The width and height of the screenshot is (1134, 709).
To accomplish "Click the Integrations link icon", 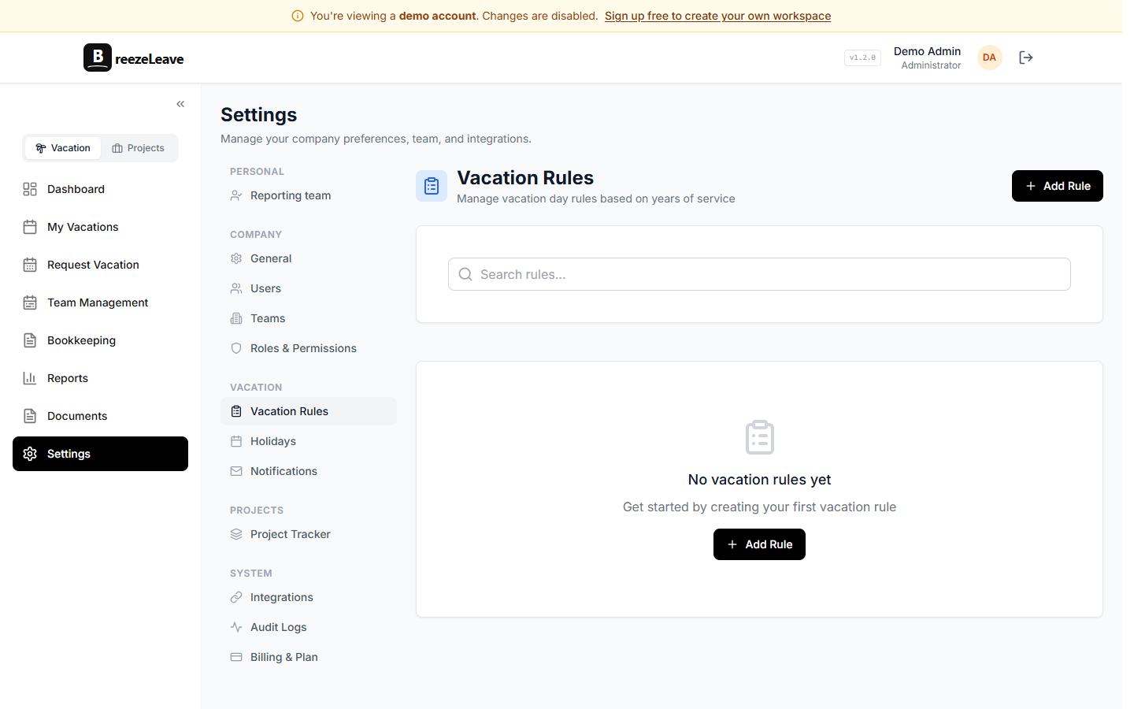I will [236, 597].
